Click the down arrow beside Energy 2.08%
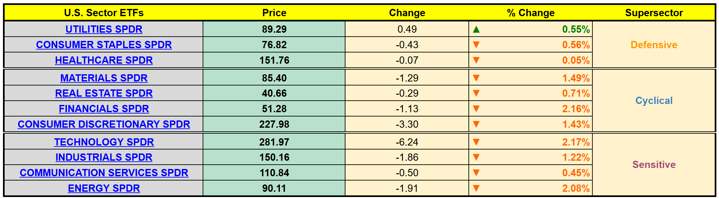 coord(476,188)
